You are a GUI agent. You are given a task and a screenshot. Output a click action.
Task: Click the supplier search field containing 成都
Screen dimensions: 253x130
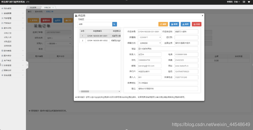click(x=95, y=24)
